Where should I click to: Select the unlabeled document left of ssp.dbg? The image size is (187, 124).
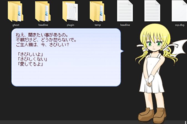152,11
